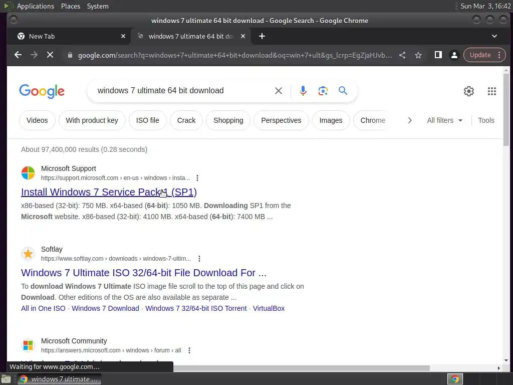513x385 pixels.
Task: Click the blue magnifier search button
Action: pos(343,91)
